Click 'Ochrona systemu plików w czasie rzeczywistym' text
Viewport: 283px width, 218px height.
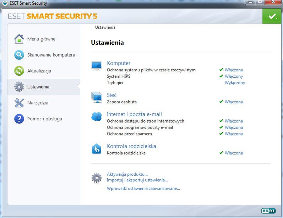pos(151,70)
